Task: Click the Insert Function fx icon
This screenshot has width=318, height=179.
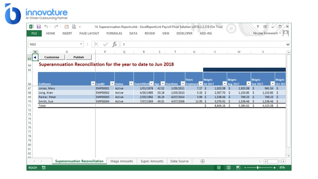Action: (114, 44)
